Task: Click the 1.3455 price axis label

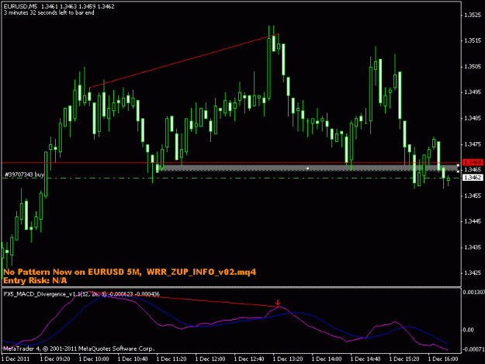Action: pos(473,196)
